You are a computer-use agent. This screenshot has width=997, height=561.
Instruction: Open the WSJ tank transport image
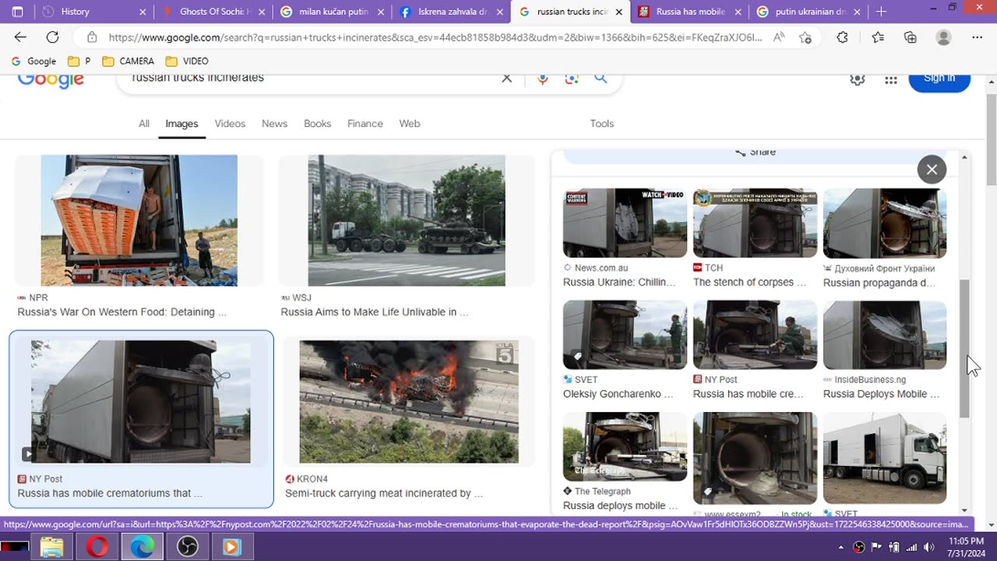(x=407, y=221)
